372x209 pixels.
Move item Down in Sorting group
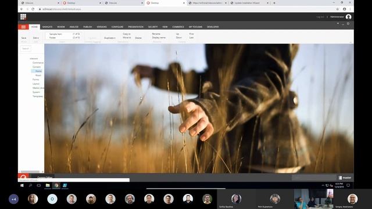(x=179, y=37)
